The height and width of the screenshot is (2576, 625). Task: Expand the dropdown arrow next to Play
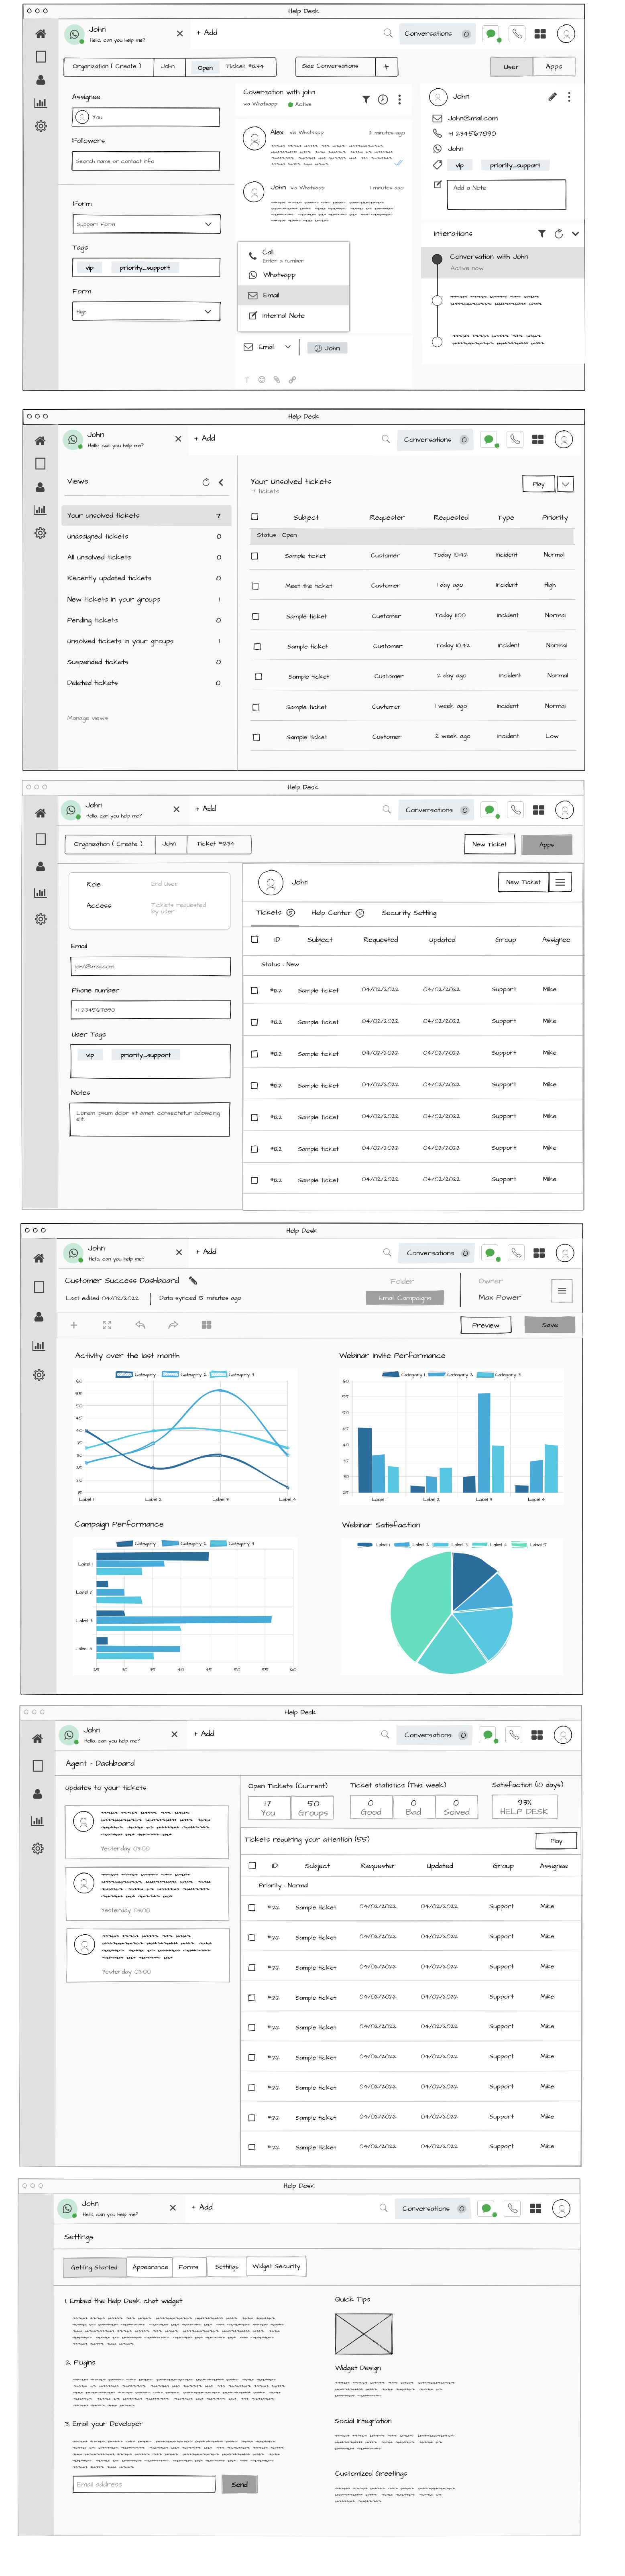pyautogui.click(x=565, y=484)
